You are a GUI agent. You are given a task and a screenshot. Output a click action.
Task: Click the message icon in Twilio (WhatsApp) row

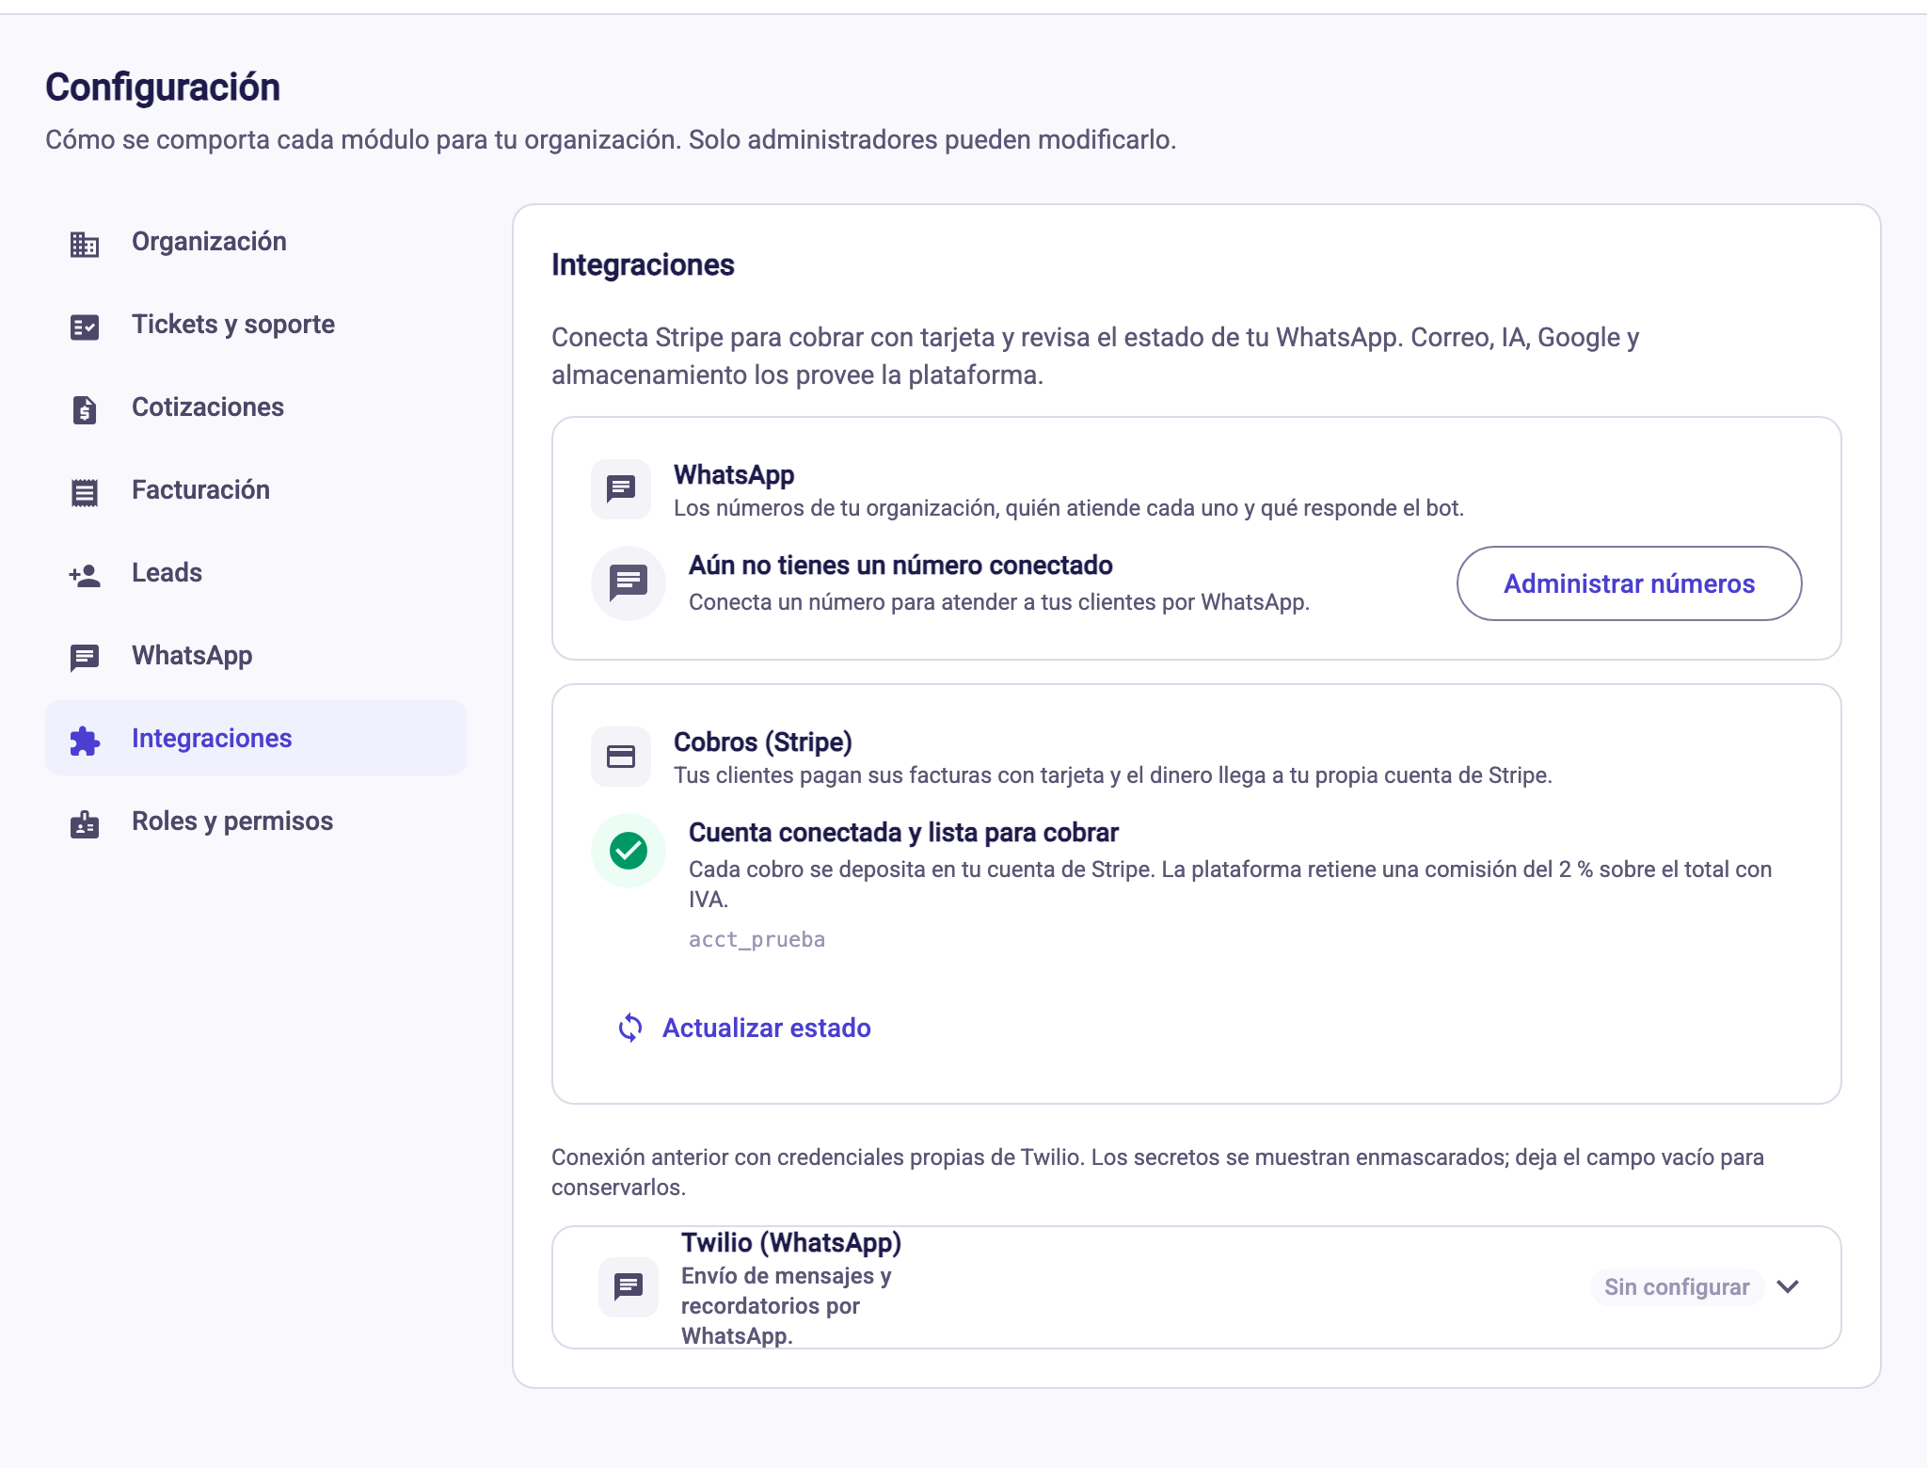point(629,1286)
